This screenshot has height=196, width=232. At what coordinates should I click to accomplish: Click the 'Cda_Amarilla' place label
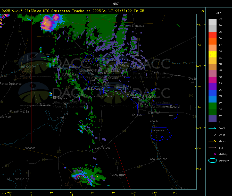19,112
